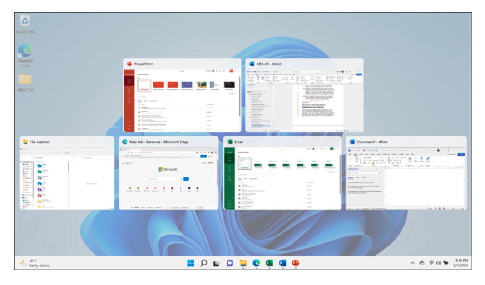
Task: Click the Excel icon on the taskbar
Action: pos(269,263)
